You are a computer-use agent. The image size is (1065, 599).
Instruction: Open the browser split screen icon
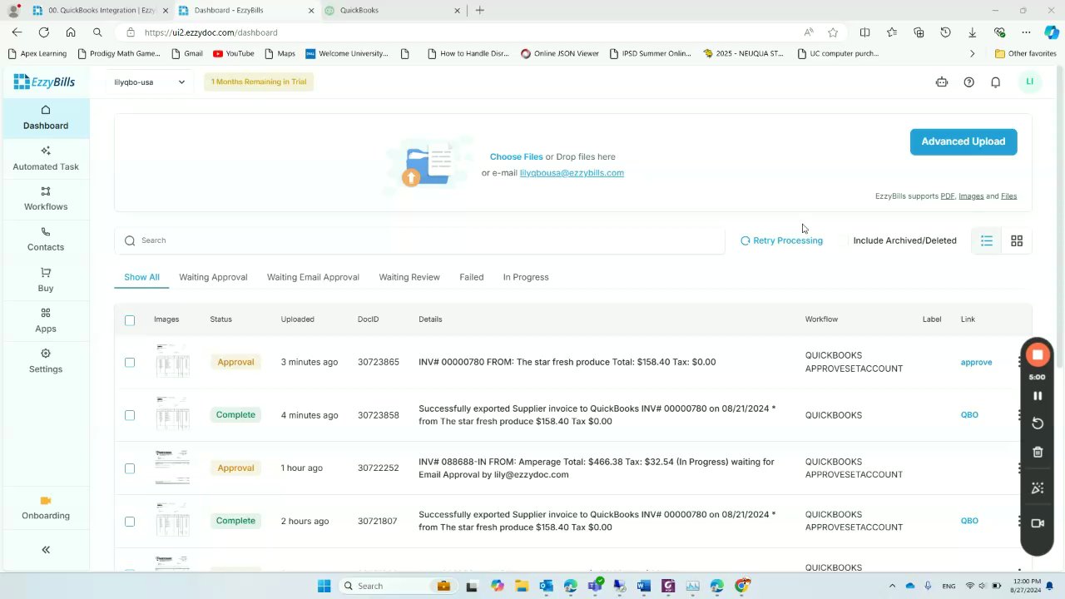[864, 32]
